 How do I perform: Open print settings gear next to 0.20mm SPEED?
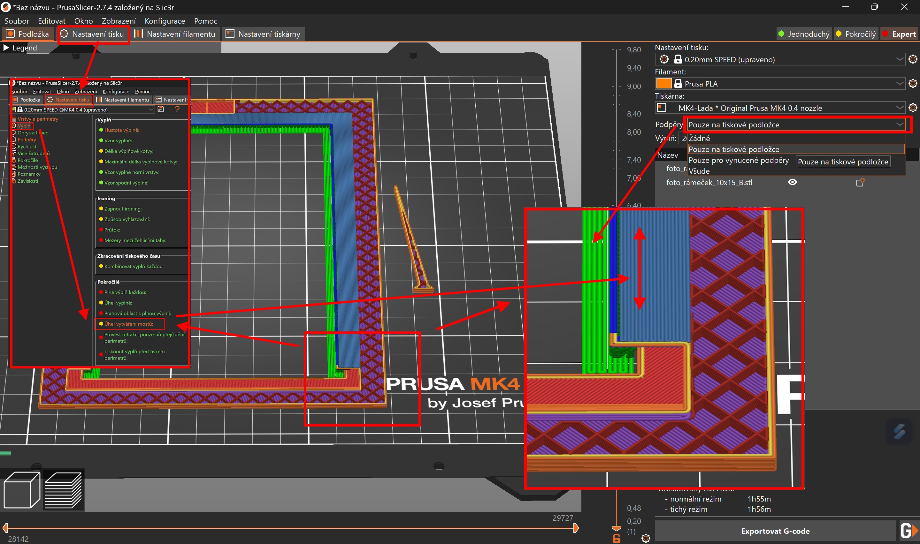(913, 59)
